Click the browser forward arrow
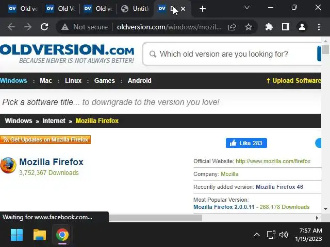Viewport: 330px width, 247px height. [27, 27]
